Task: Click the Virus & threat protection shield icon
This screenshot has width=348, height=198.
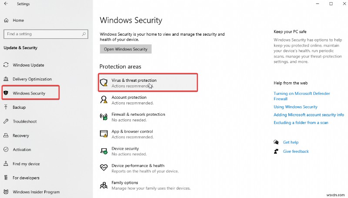Action: 104,83
